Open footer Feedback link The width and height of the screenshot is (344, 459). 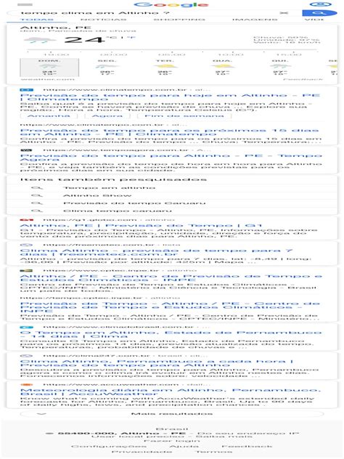pyautogui.click(x=247, y=447)
